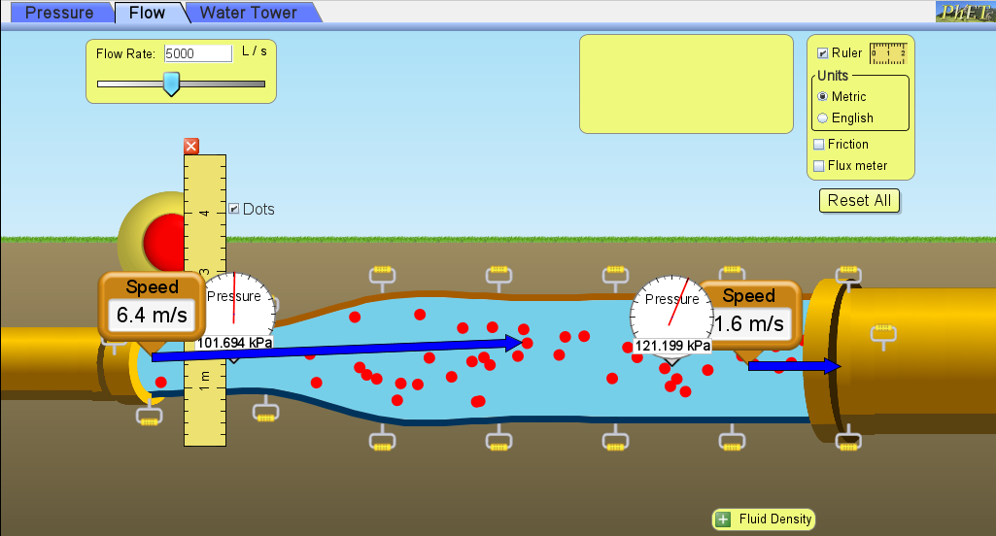Click the 'L / s' unit label
The width and height of the screenshot is (996, 536).
pyautogui.click(x=255, y=51)
